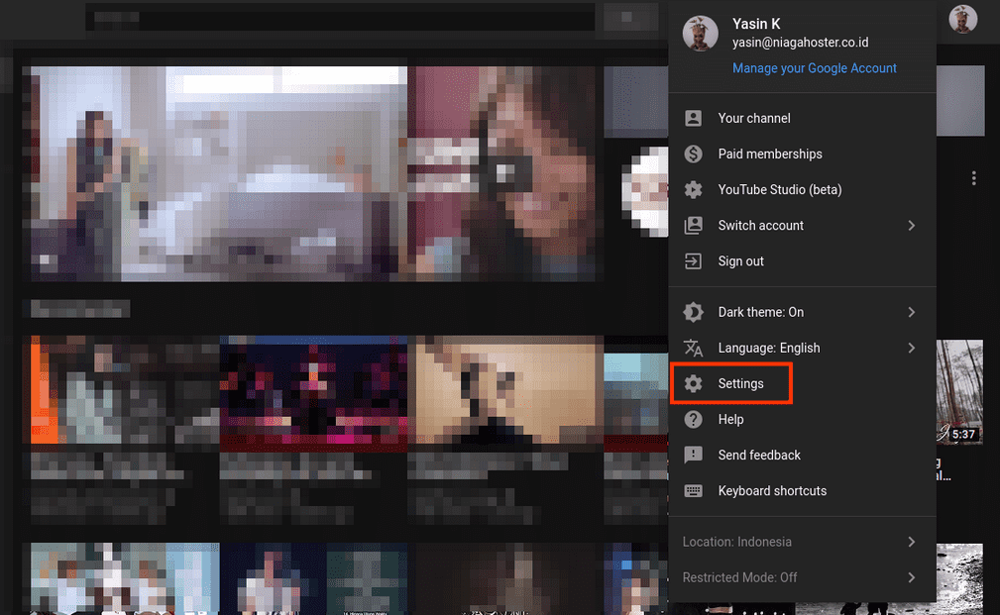
Task: Click the Sign out icon
Action: point(694,260)
